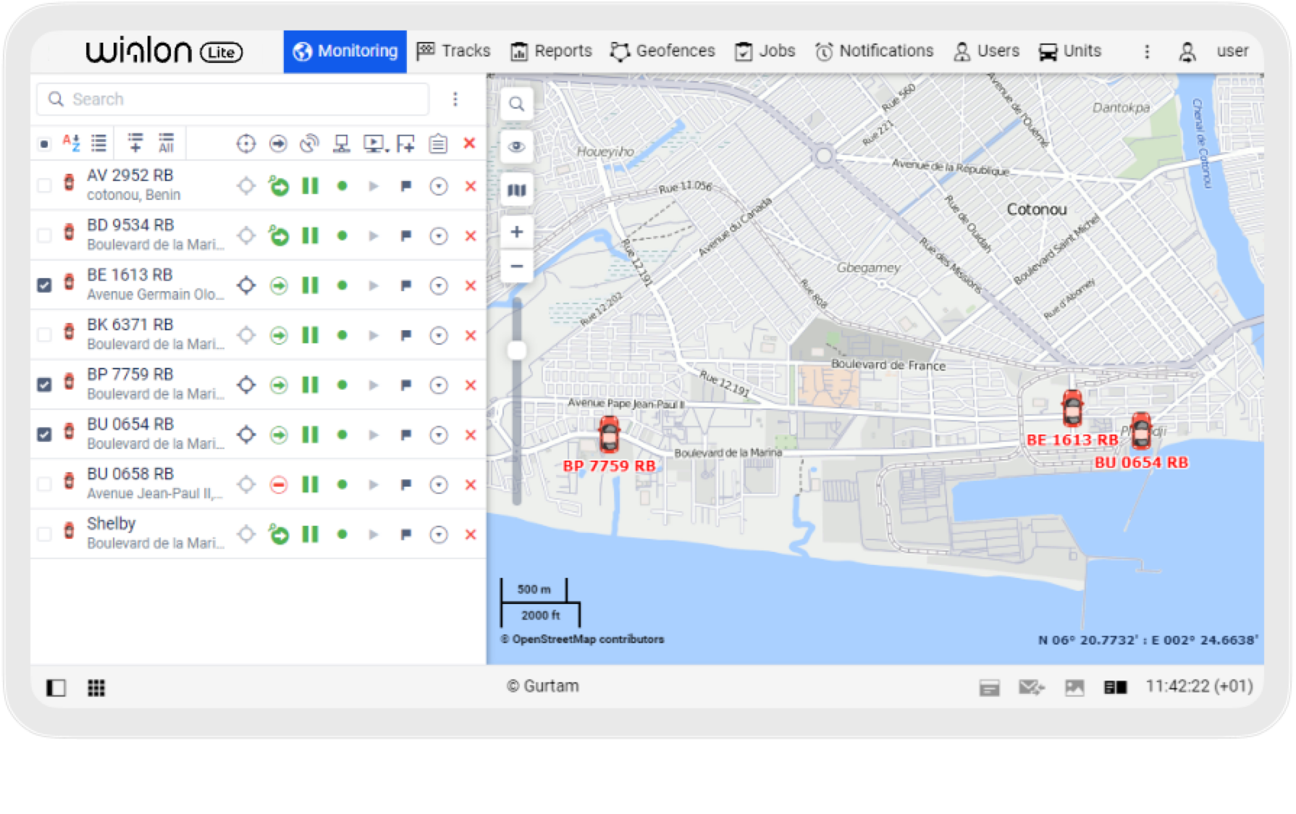Open the apps grid icon in footer
1296x814 pixels.
(x=96, y=687)
